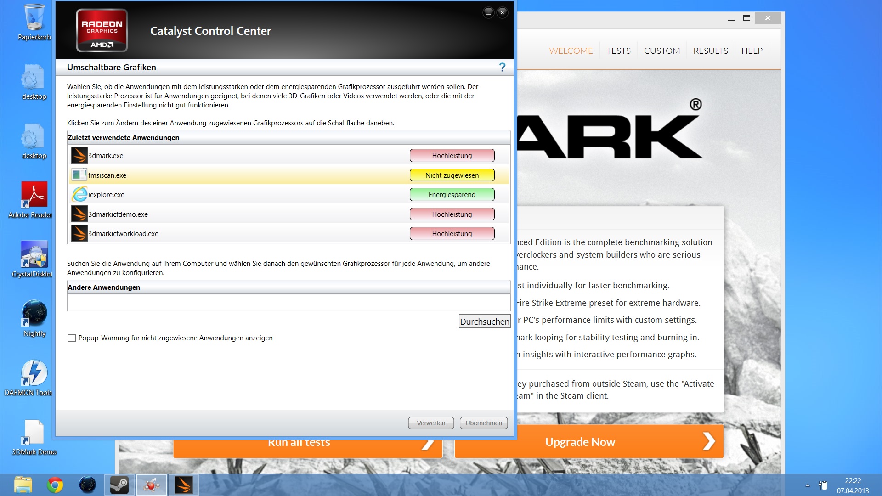This screenshot has height=496, width=882.
Task: Click the Andere Anwendungen input field
Action: point(288,303)
